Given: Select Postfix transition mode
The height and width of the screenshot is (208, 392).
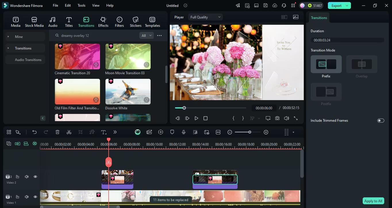Looking at the screenshot, I should tap(326, 92).
